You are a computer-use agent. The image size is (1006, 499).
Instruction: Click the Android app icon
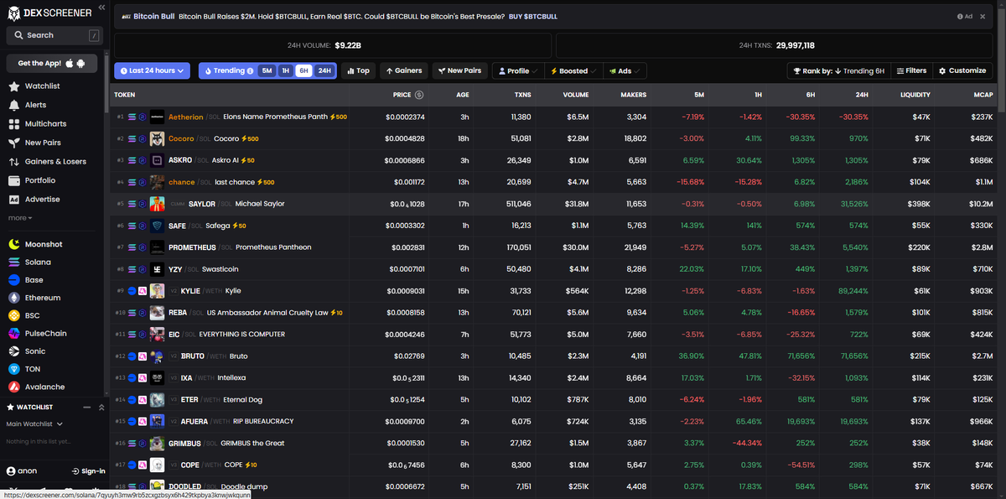(80, 64)
